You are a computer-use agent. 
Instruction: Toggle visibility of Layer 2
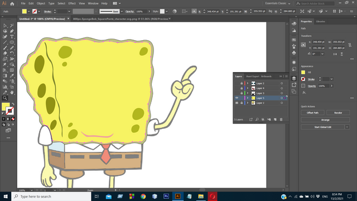point(237,83)
